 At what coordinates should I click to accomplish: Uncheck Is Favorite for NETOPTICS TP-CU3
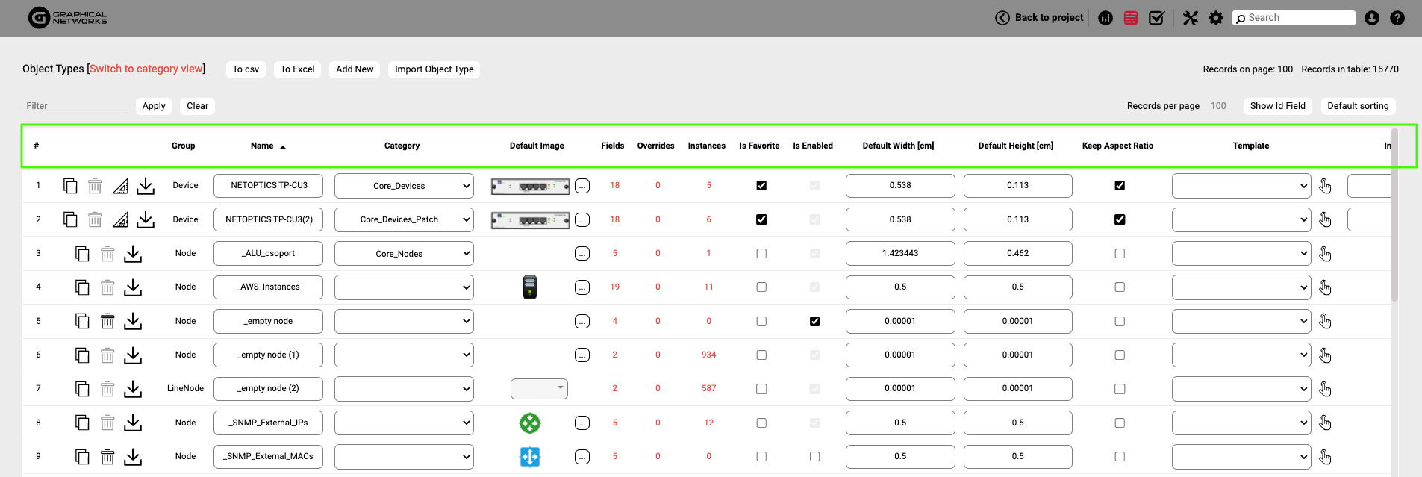pos(761,186)
